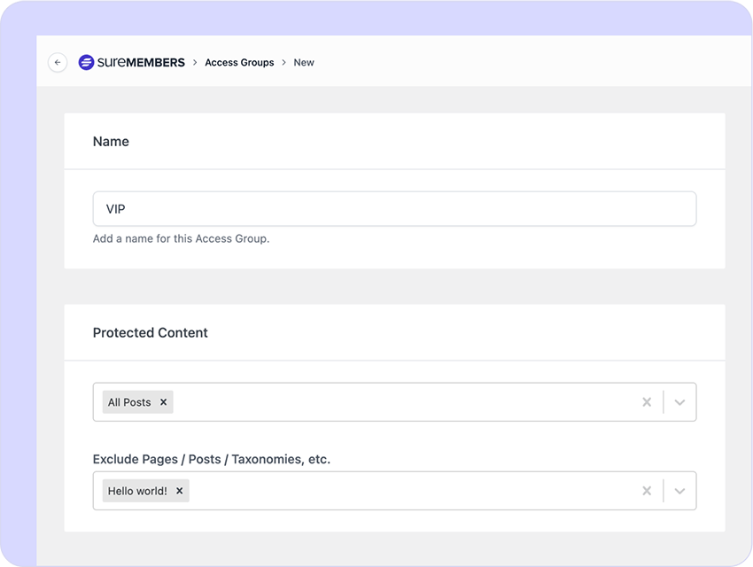Open the Access Groups breadcrumb

[239, 62]
